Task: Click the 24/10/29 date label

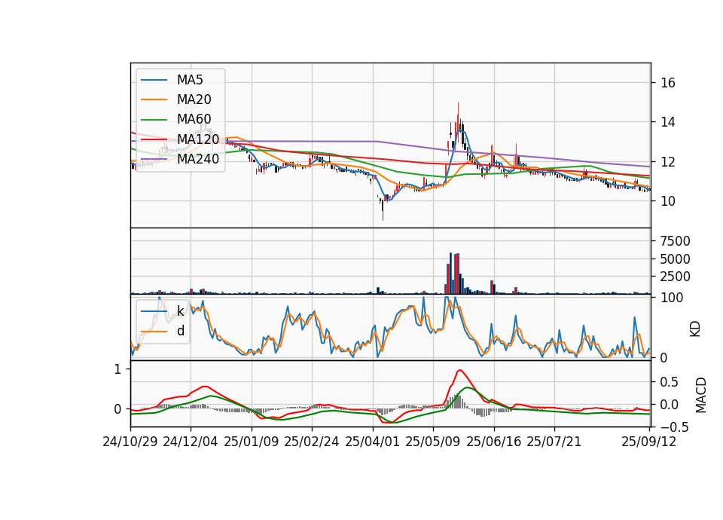Action: 130,442
